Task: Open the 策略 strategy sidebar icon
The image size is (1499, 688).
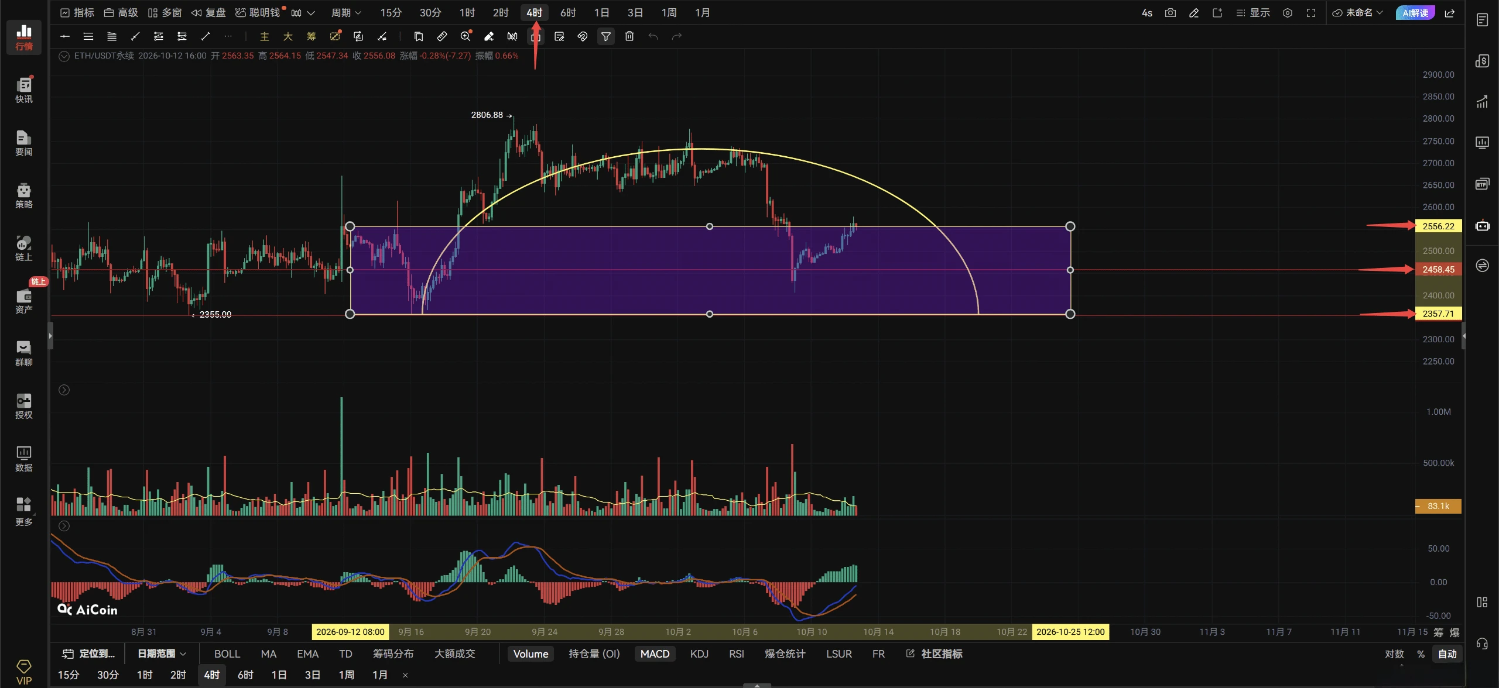Action: [24, 195]
